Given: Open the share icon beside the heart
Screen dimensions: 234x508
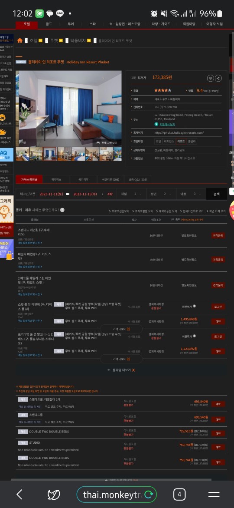Looking at the screenshot, I should (x=218, y=78).
